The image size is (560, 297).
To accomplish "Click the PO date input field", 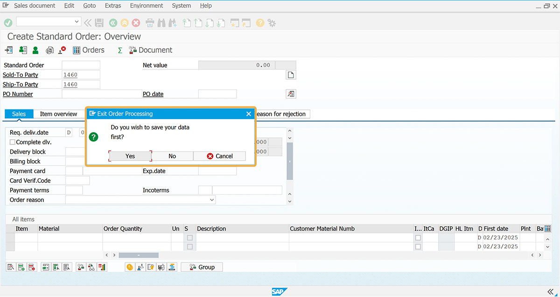I will [x=217, y=94].
